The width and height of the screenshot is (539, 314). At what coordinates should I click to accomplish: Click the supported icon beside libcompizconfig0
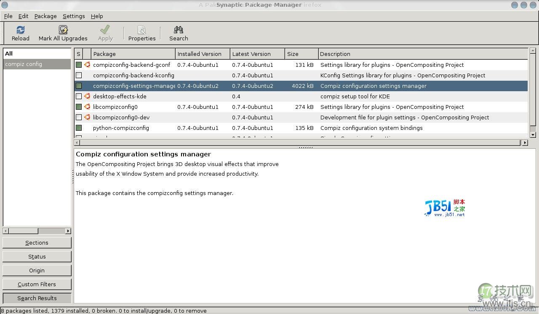coord(87,107)
